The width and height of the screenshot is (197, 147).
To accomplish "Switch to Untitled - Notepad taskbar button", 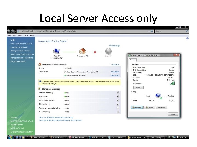I will click(x=117, y=137).
